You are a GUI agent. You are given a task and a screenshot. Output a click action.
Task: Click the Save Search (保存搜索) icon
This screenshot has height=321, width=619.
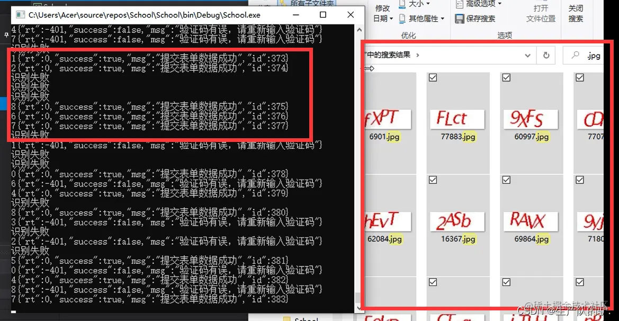pos(459,19)
